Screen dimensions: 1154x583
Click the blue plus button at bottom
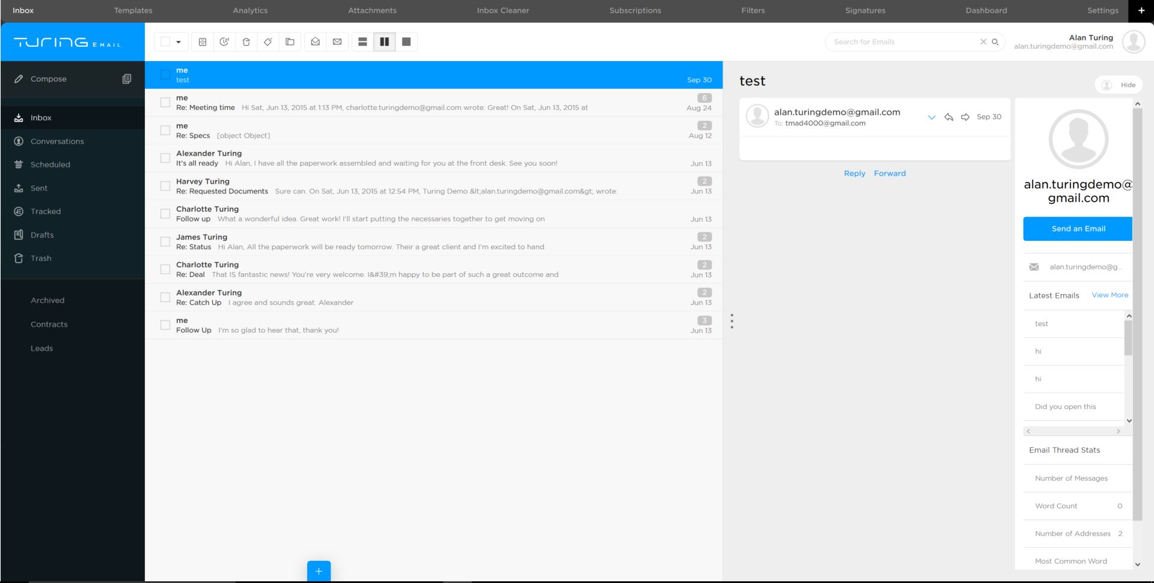pos(319,571)
